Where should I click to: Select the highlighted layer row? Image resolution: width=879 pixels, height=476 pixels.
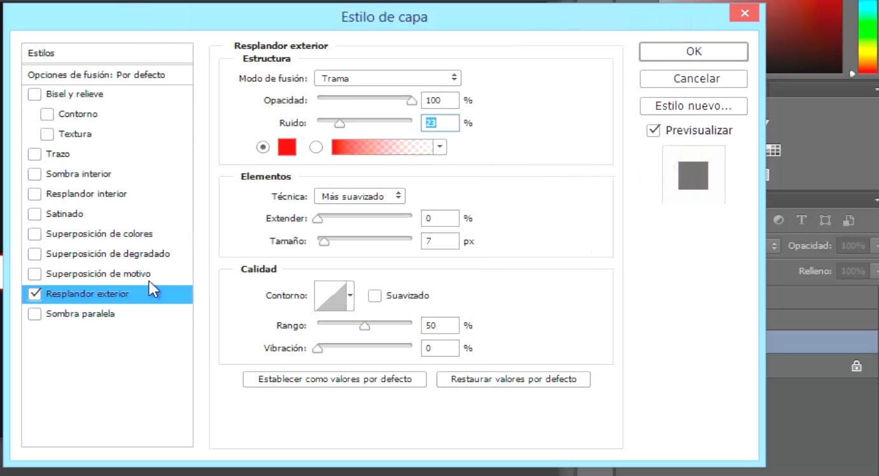822,343
